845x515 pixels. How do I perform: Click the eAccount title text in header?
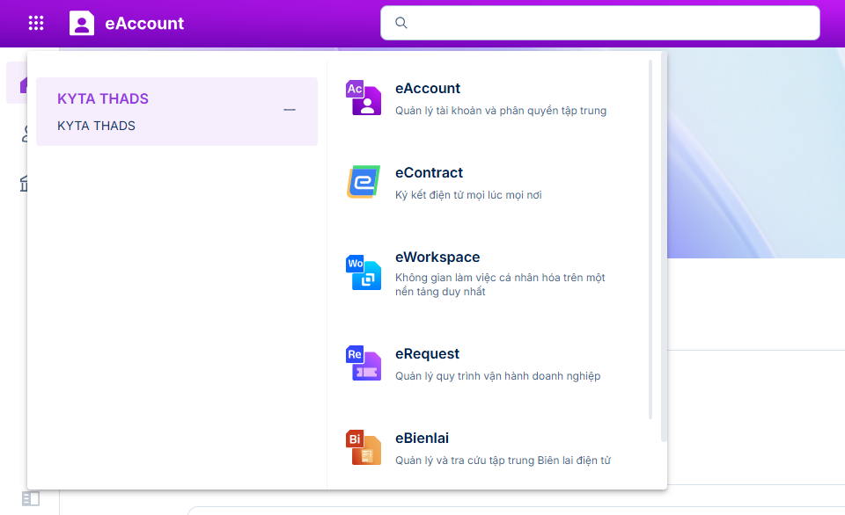coord(144,24)
